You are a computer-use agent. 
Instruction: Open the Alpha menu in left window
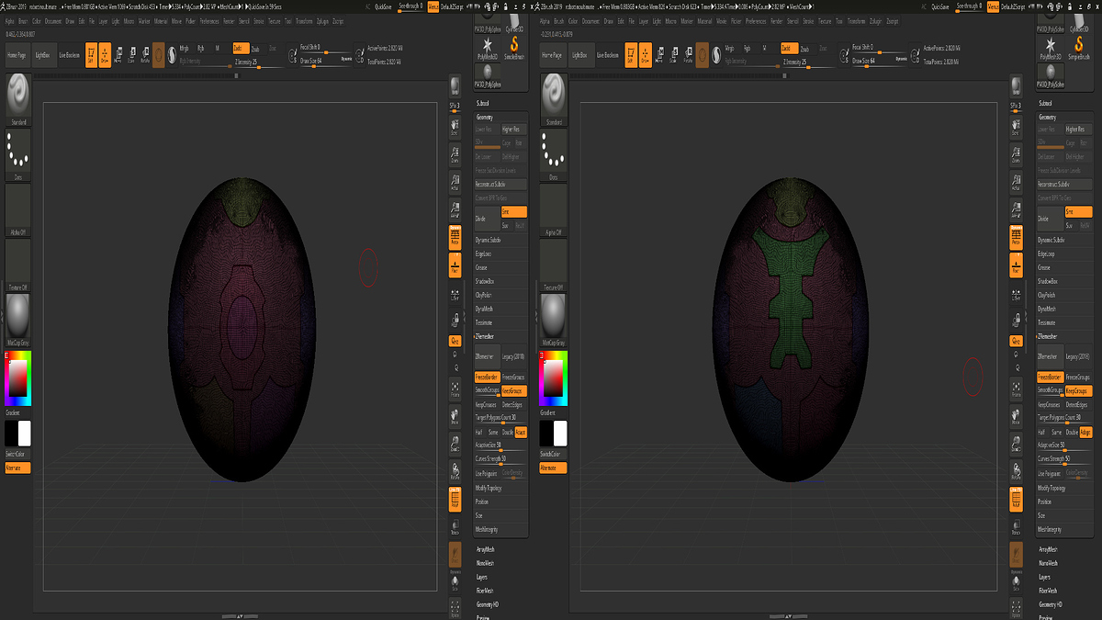(10, 19)
